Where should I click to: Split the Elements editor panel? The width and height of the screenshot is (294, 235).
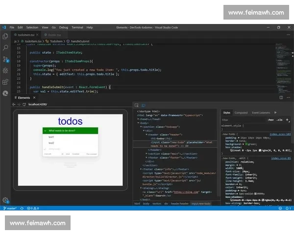click(281, 97)
